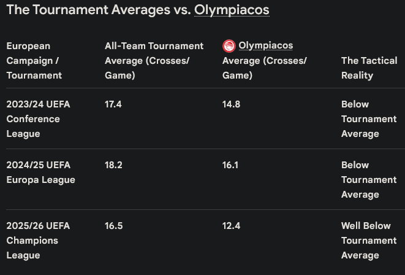Screen dimensions: 405x275
Task: Select the 2025/26 UEFA Champions League row label
Action: click(x=38, y=241)
